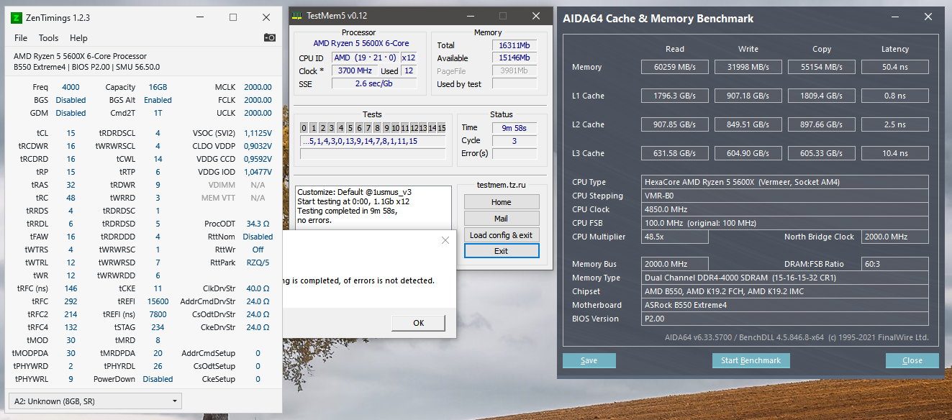Click the TestMem5 Time field 9m 58s
The width and height of the screenshot is (952, 420).
click(514, 127)
